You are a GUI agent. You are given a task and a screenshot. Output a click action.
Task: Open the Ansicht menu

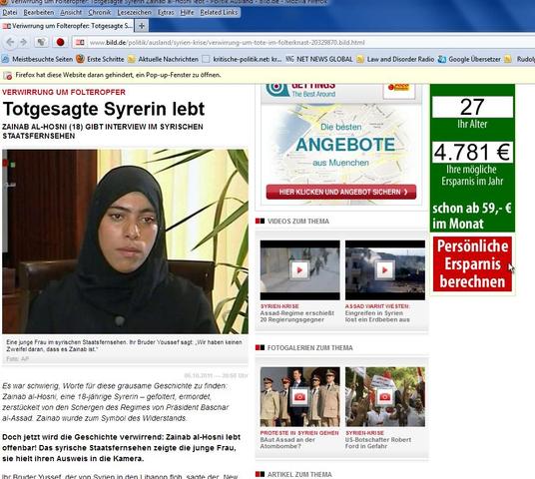[71, 13]
